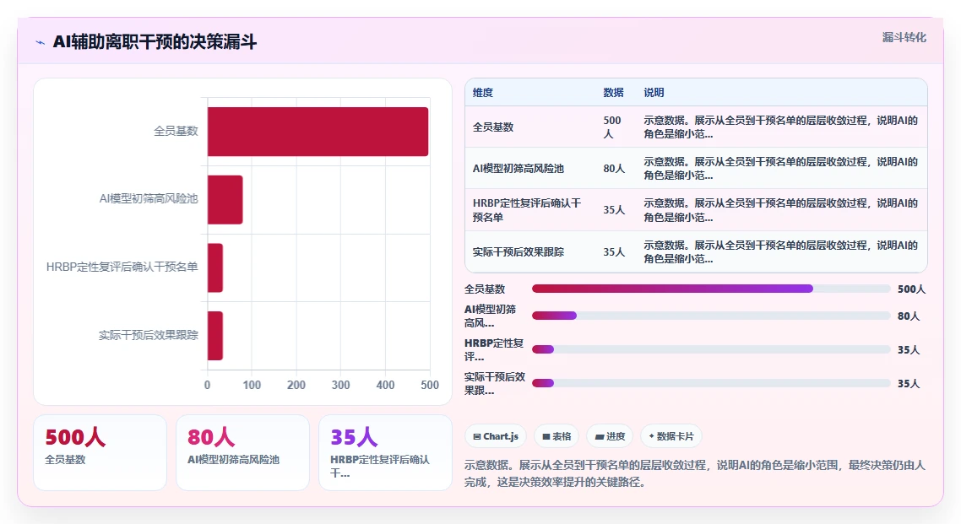Click the 说明 column header
The height and width of the screenshot is (524, 961).
coord(654,93)
